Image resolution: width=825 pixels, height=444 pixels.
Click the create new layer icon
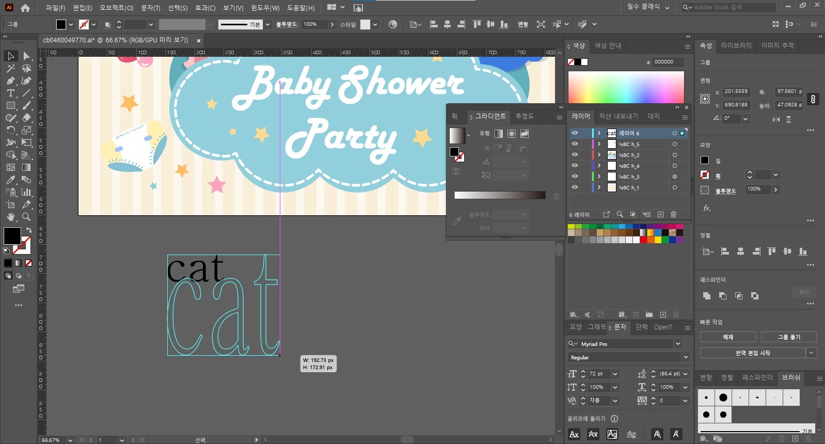[660, 214]
